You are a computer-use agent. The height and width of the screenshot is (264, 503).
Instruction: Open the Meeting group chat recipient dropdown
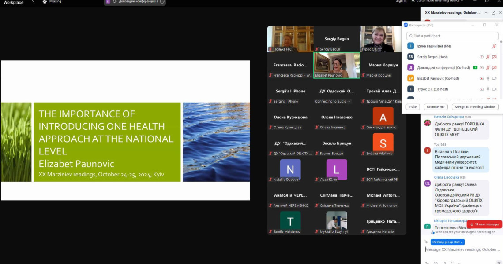click(x=447, y=242)
